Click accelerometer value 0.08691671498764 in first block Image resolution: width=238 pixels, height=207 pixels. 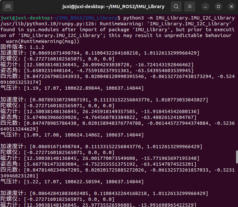tap(56, 53)
